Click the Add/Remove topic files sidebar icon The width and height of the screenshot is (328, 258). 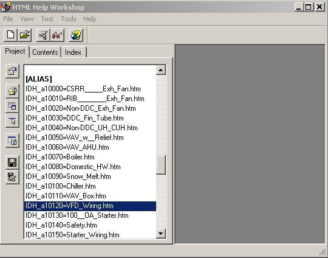point(12,91)
